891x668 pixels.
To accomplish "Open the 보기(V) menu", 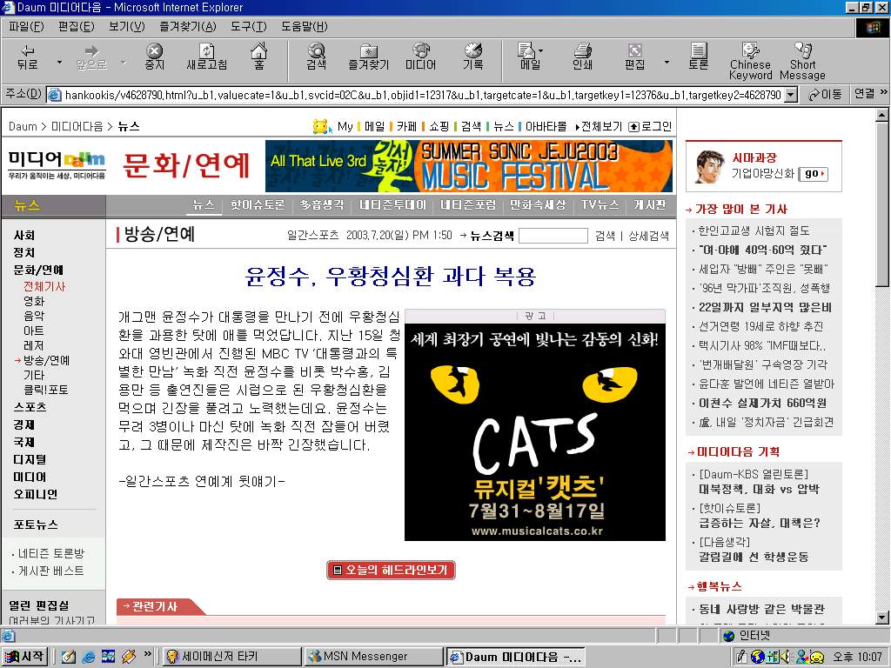I will point(126,27).
